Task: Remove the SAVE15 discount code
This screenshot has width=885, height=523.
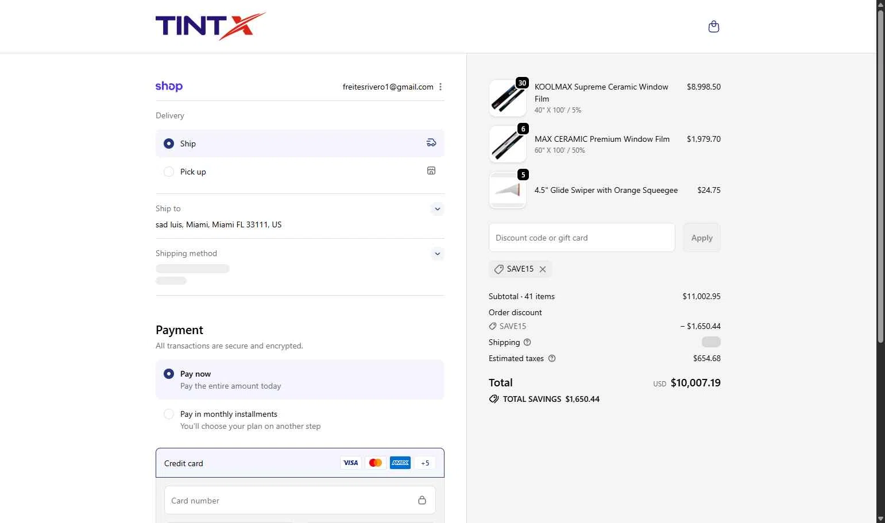Action: click(x=543, y=269)
